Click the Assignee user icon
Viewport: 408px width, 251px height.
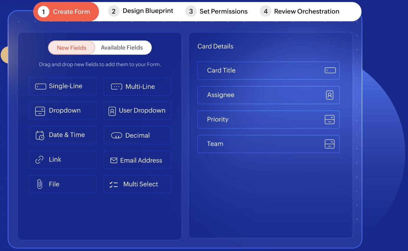329,95
